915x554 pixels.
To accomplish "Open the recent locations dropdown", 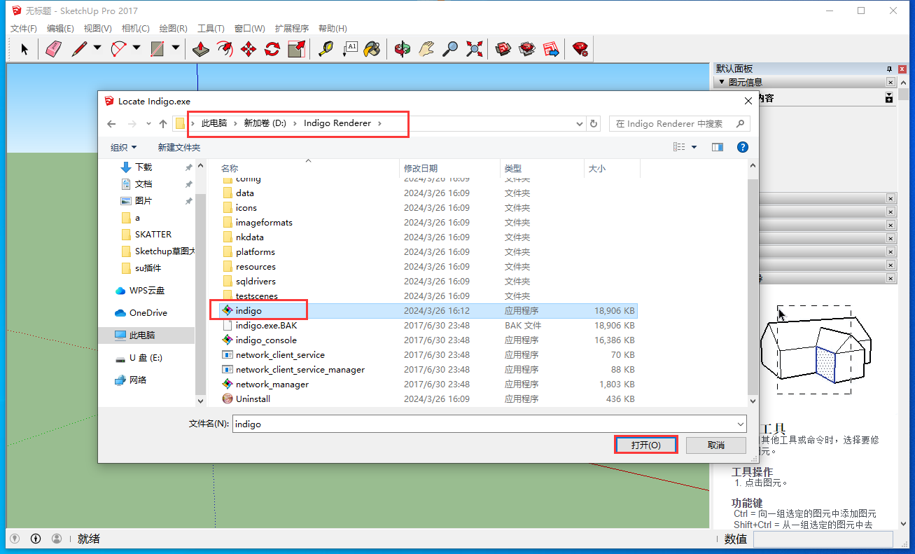I will [x=148, y=124].
